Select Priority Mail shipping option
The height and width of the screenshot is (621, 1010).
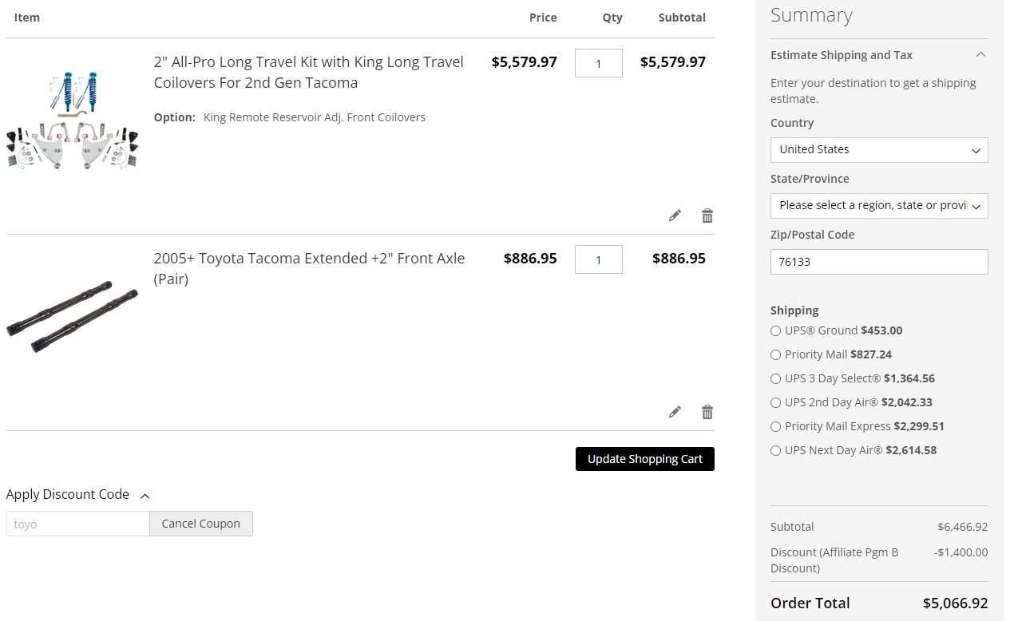coord(775,354)
